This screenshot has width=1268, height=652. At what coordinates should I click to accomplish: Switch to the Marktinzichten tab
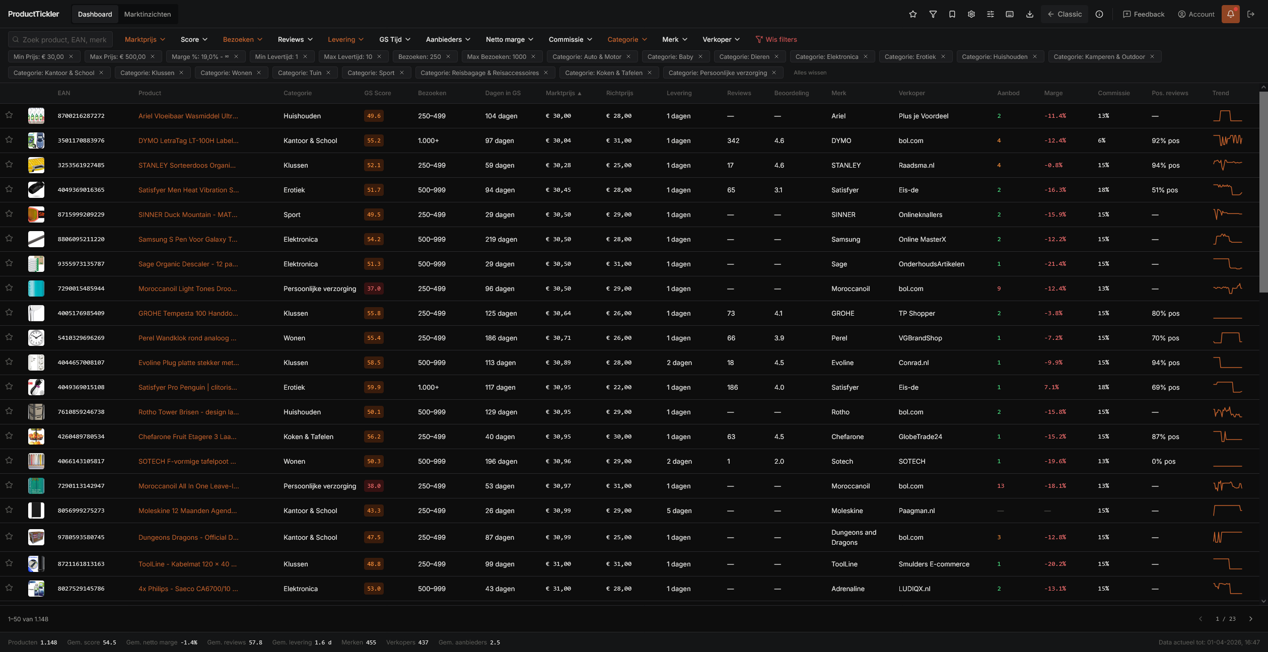tap(148, 14)
